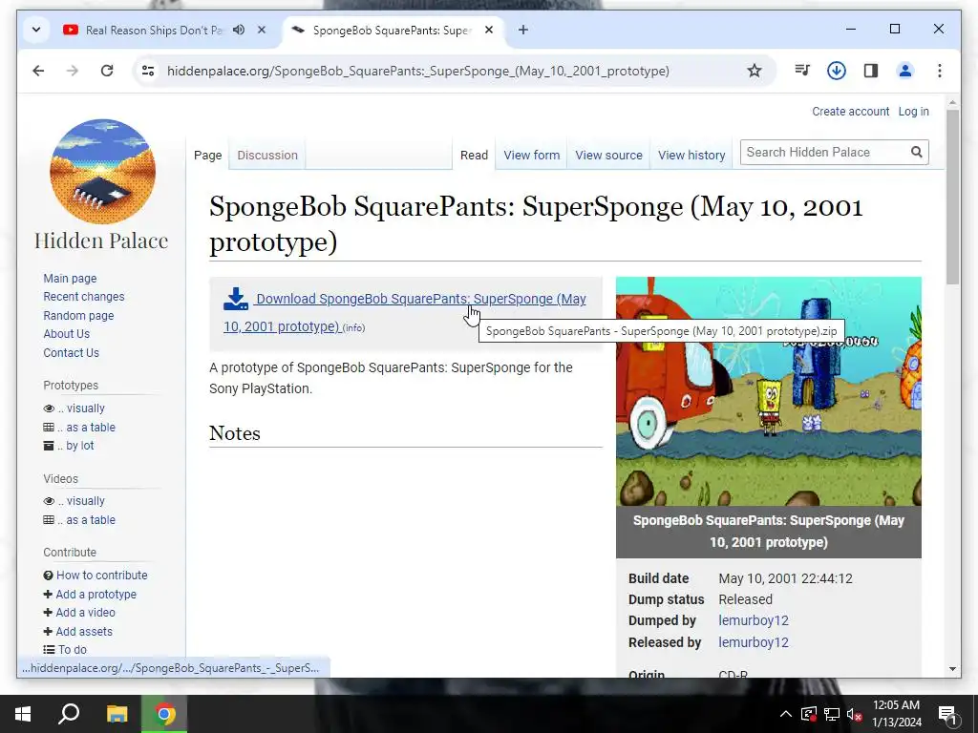
Task: Click Chrome icon in taskbar
Action: (x=164, y=714)
